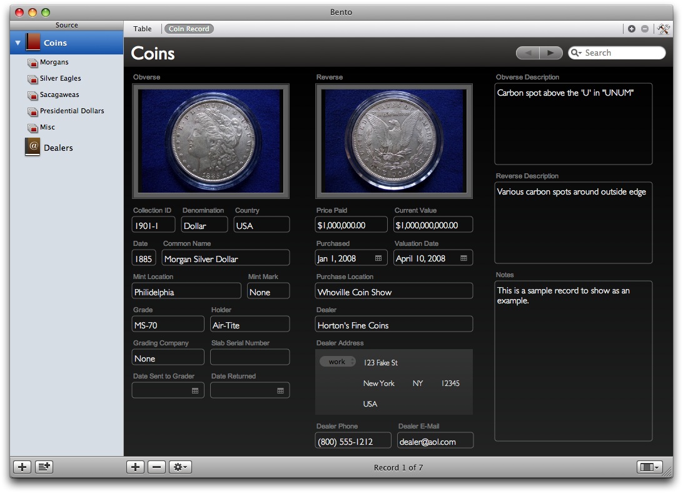Switch to the Table view tab

point(143,29)
